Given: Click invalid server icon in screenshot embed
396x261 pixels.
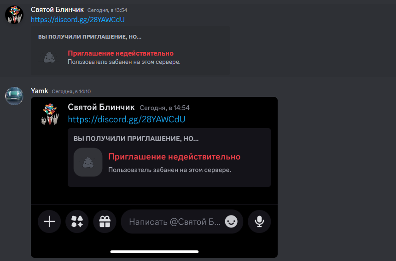Looking at the screenshot, I should (88, 162).
